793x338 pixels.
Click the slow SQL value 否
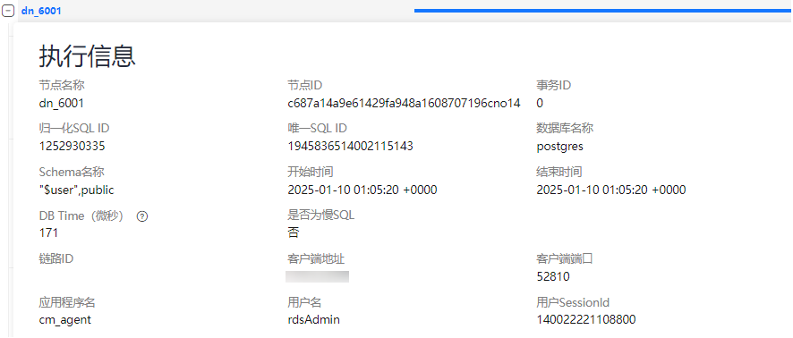tap(293, 232)
